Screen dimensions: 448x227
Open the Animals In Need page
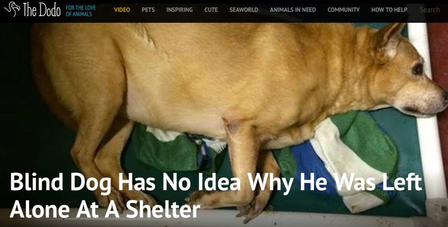pyautogui.click(x=293, y=10)
